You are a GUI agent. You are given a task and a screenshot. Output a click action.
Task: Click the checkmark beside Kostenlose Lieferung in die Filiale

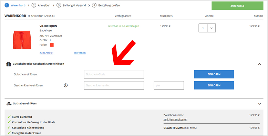pyautogui.click(x=9, y=122)
